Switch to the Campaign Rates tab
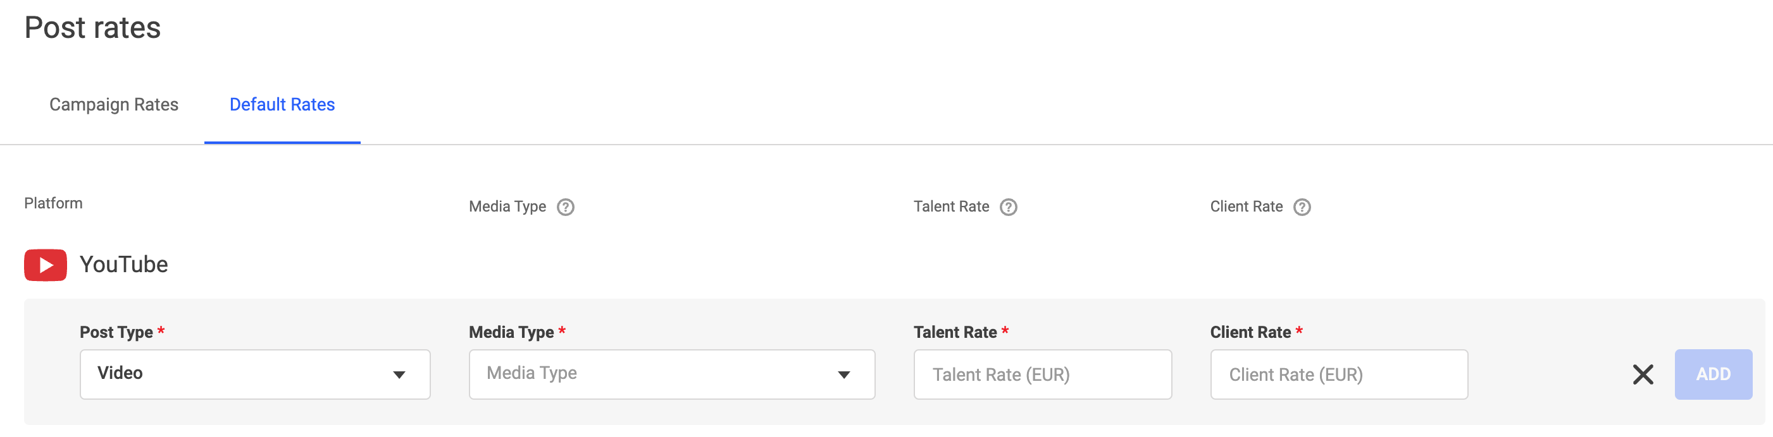 pyautogui.click(x=113, y=104)
